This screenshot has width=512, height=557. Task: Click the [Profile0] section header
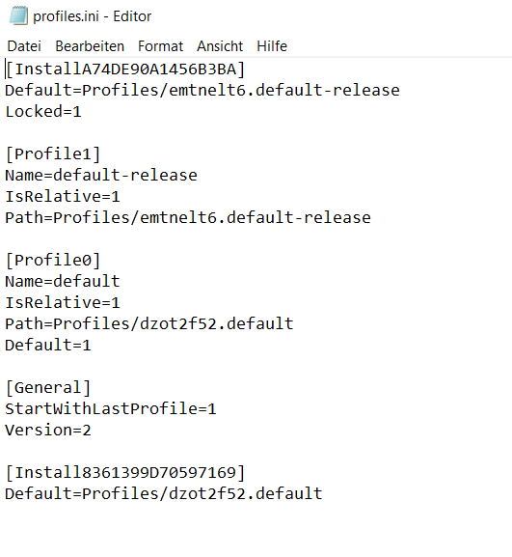click(53, 261)
